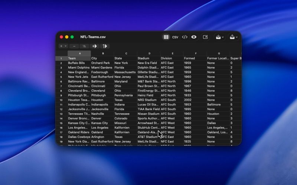Maximize the NFL-Teams.csv window
297x185 pixels.
click(x=72, y=37)
